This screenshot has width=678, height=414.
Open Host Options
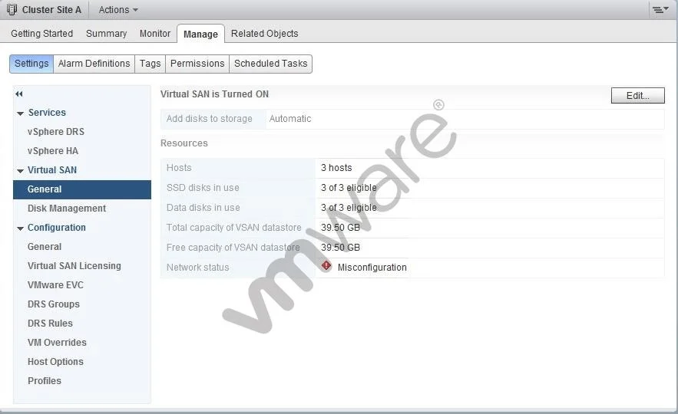pyautogui.click(x=55, y=361)
